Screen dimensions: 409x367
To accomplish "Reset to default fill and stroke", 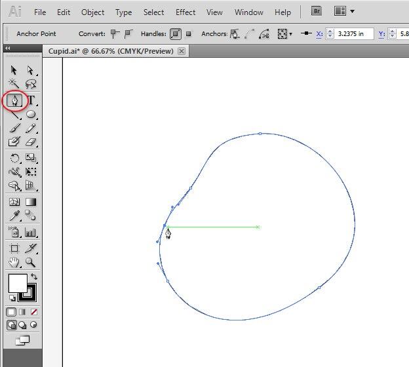I will pyautogui.click(x=12, y=298).
